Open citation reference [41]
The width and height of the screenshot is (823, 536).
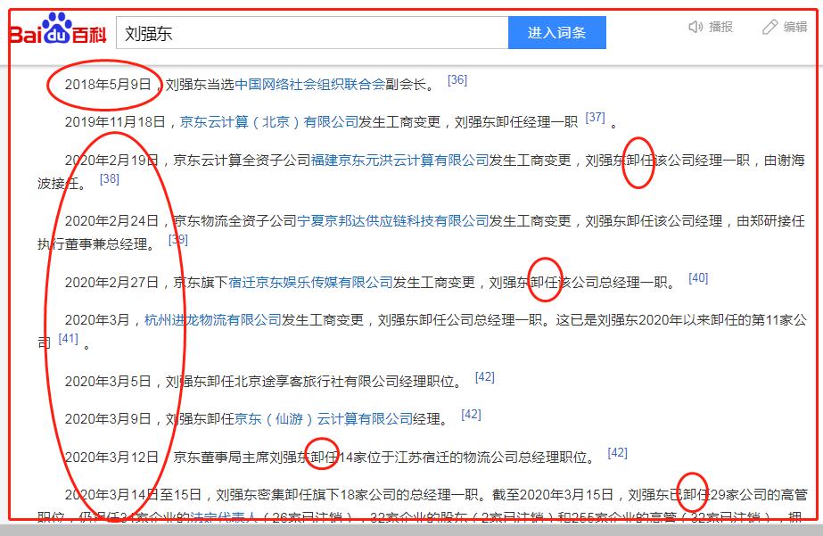[68, 339]
